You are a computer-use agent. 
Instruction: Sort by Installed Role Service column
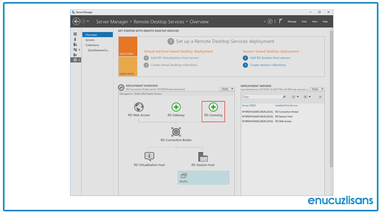[x=286, y=106]
